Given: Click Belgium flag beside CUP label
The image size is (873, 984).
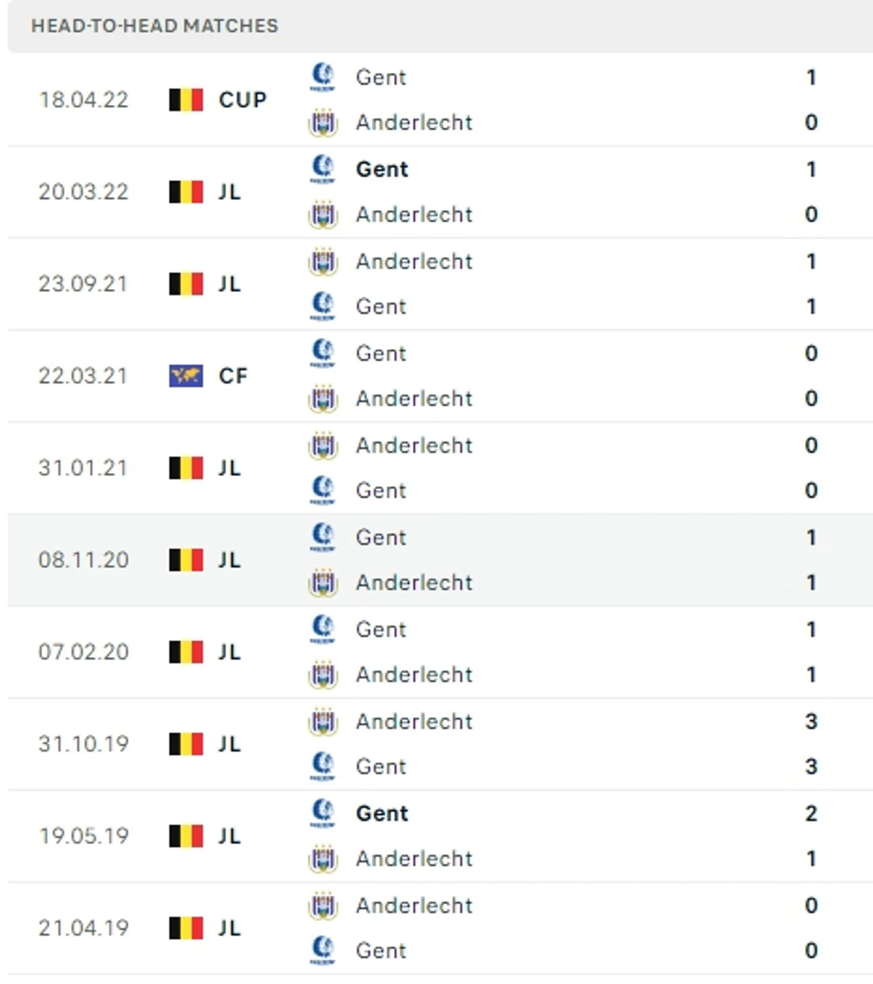Looking at the screenshot, I should 186,100.
